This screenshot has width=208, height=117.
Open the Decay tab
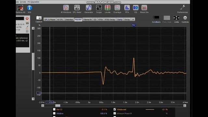pos(127,19)
